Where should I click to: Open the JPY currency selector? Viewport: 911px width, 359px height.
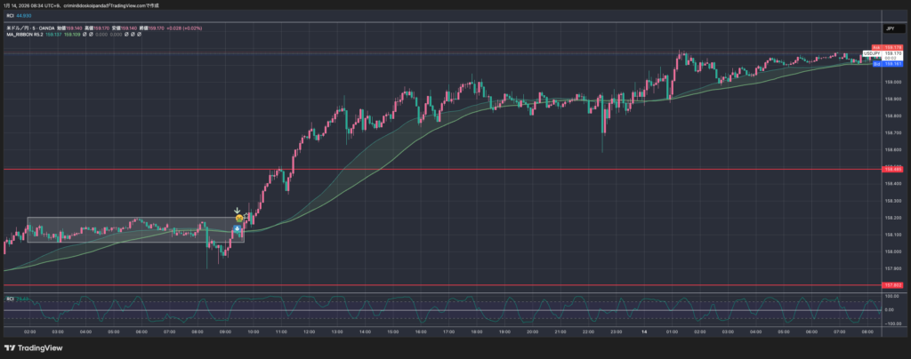(890, 28)
